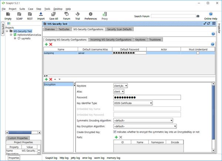
Task: Click the Proxy toolbar icon
Action: coord(105,14)
